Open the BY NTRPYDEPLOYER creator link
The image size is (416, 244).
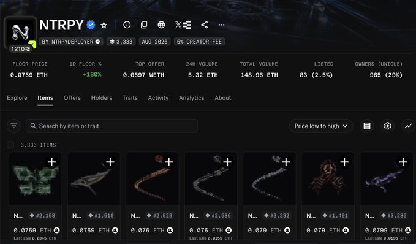click(x=71, y=42)
